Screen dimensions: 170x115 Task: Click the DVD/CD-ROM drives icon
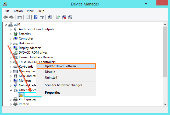[15, 53]
